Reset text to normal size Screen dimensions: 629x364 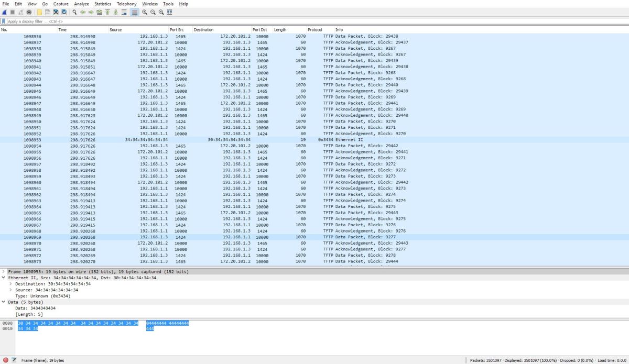[x=161, y=12]
